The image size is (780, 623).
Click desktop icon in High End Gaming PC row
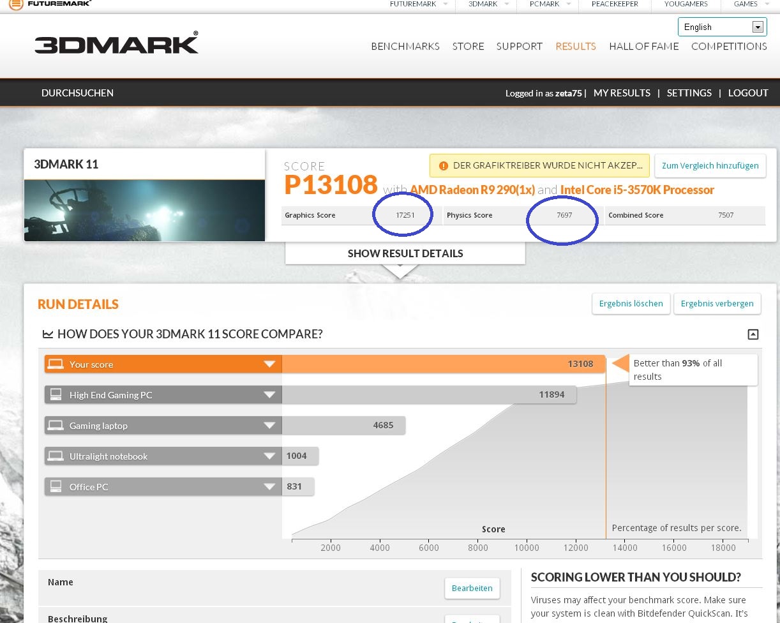pos(56,395)
